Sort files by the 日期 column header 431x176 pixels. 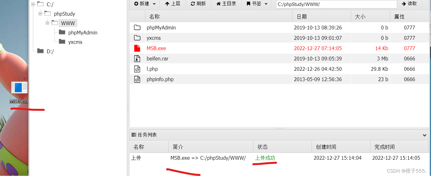(321, 17)
